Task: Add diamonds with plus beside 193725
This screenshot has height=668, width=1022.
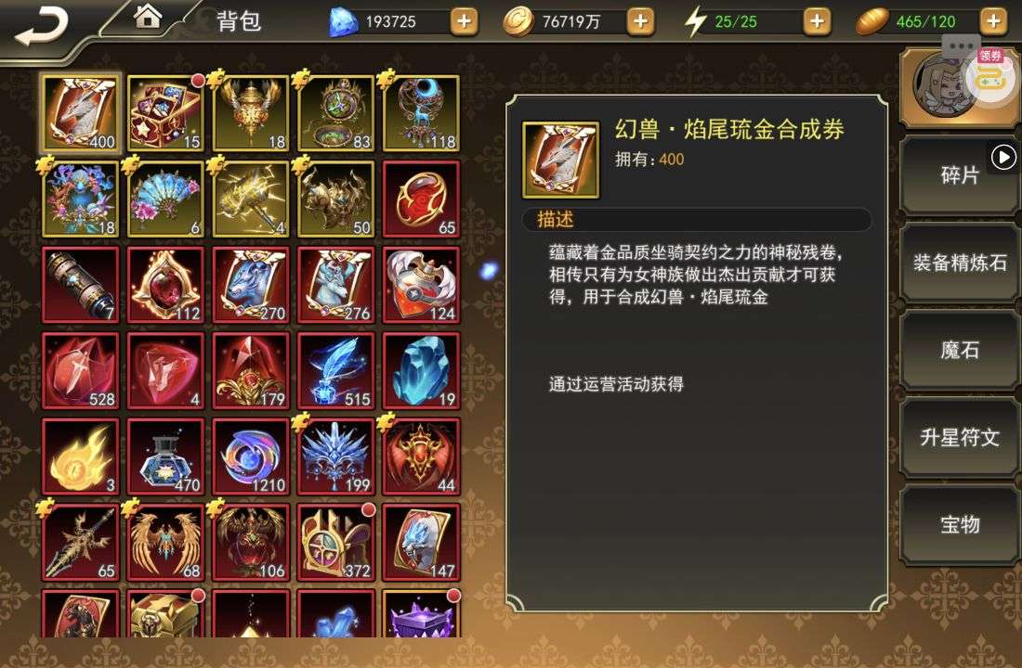Action: (x=464, y=22)
